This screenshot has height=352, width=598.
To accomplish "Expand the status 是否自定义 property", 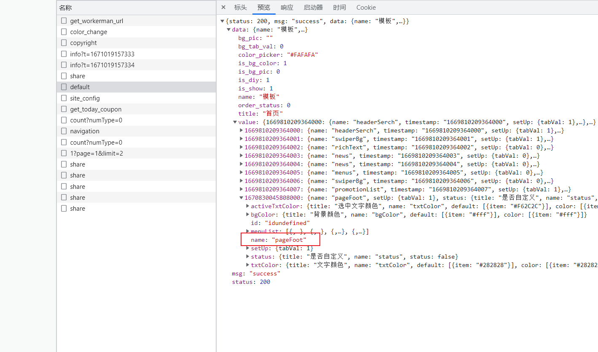I will pyautogui.click(x=248, y=257).
